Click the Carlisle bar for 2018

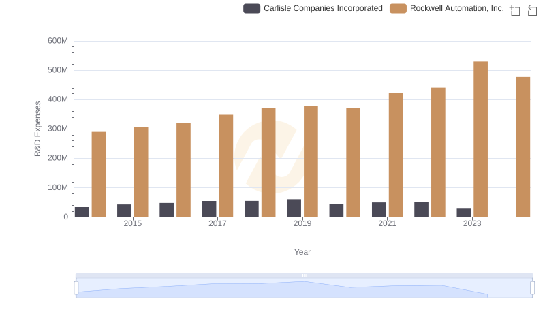click(x=251, y=208)
